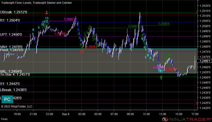Viewport: 212px width, 122px height.
Task: Click the chart title Tradesight Forex Levels
Action: [37, 3]
